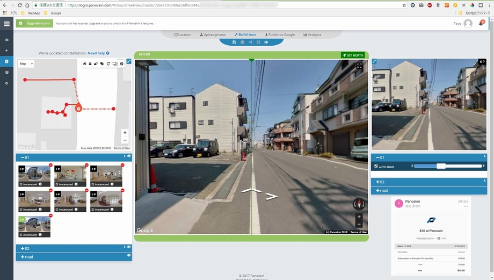Screen dimensions: 494x280
Task: Click the refresh icon in the map toolbar
Action: coord(108,64)
